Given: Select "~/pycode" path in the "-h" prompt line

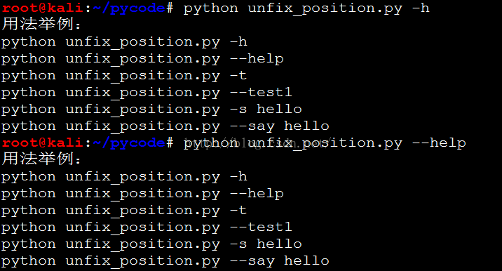Looking at the screenshot, I should click(129, 8).
